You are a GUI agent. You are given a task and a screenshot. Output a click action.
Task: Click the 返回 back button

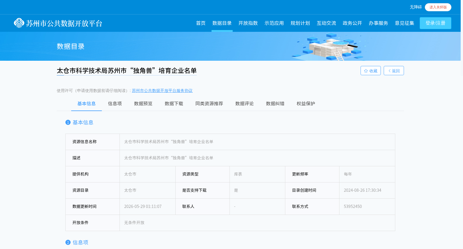coord(394,71)
